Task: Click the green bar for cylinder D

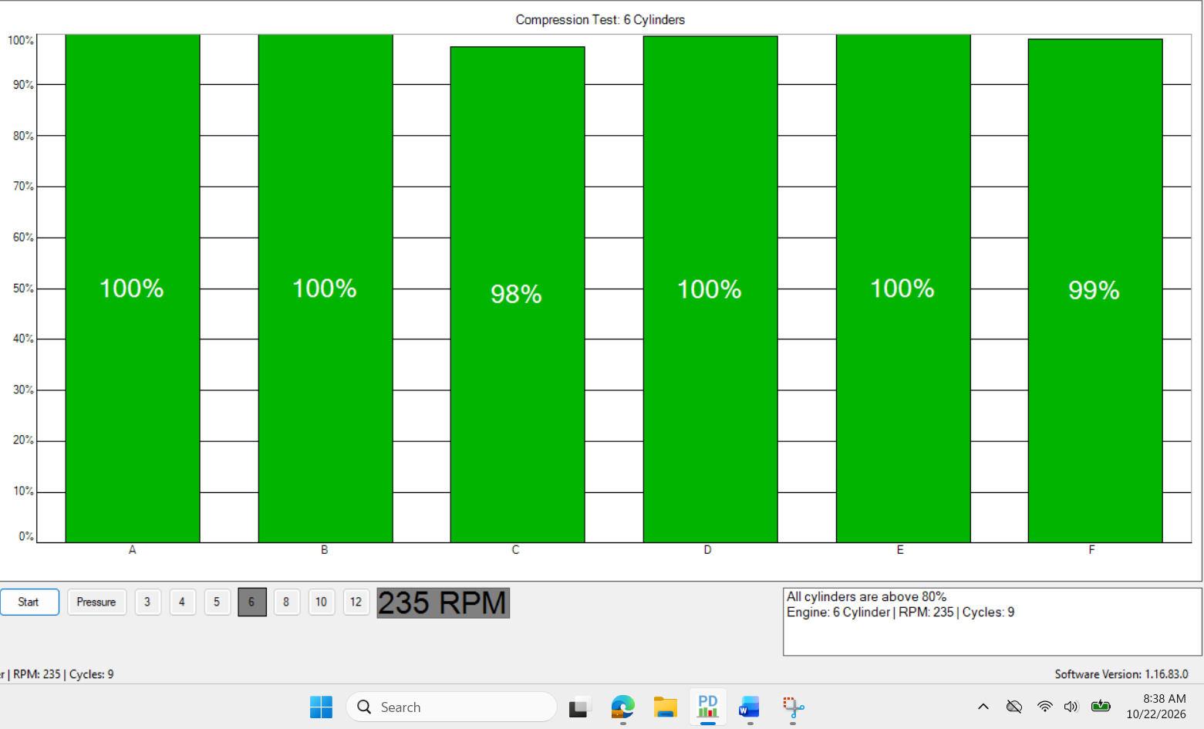Action: (x=710, y=289)
